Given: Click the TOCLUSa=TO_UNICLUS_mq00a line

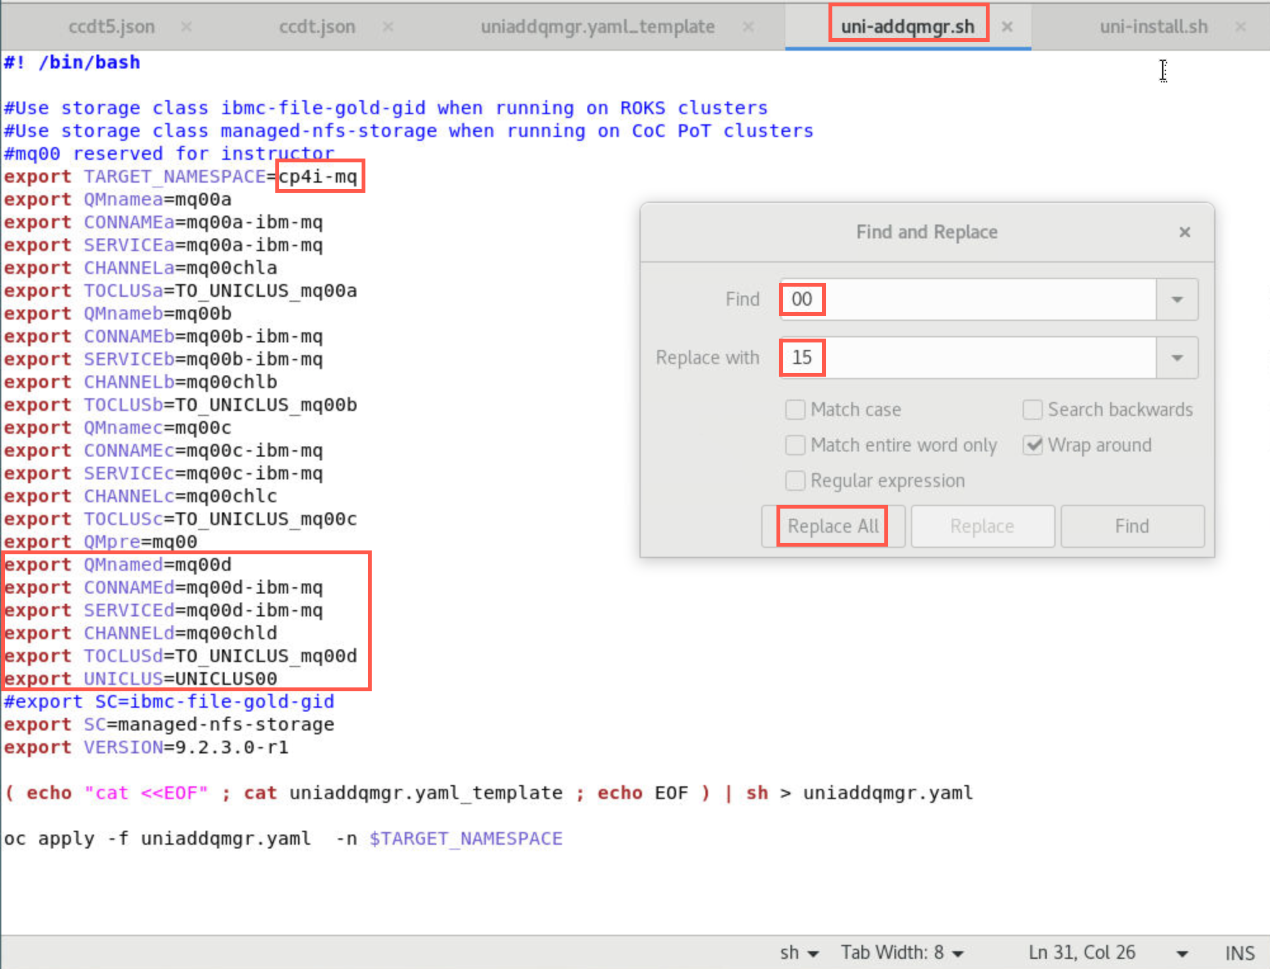Looking at the screenshot, I should pyautogui.click(x=180, y=290).
